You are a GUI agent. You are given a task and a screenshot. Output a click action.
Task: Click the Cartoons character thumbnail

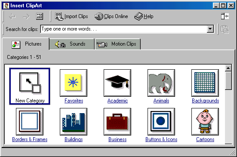point(205,121)
